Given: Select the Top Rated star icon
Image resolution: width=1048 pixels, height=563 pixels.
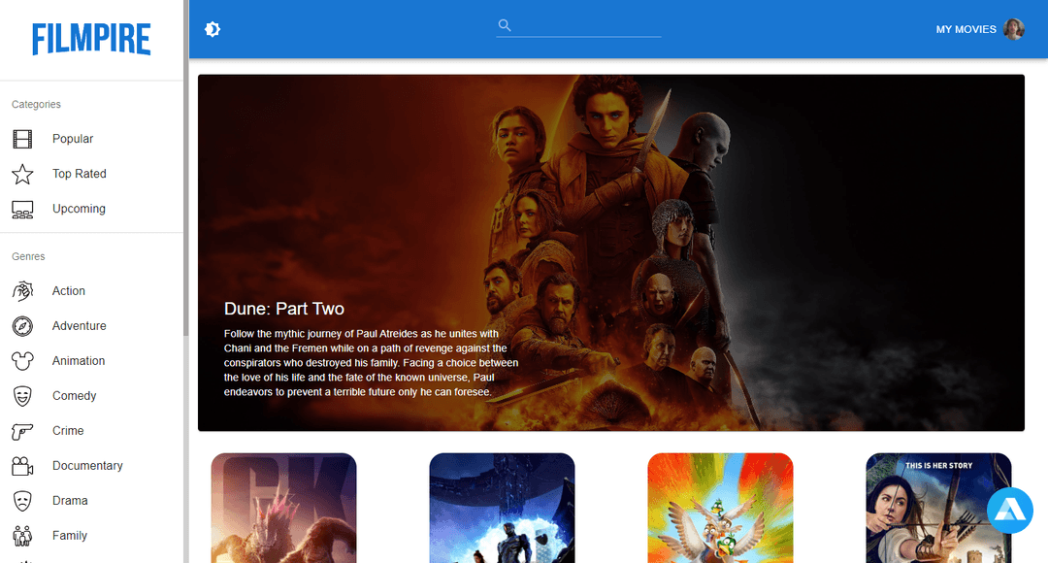Looking at the screenshot, I should [x=22, y=174].
